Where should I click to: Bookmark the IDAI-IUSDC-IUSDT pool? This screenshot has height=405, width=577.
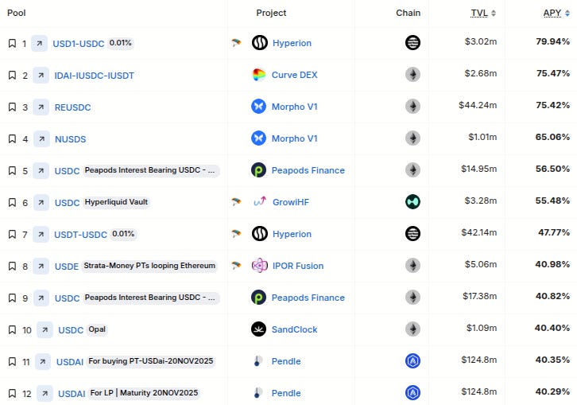pos(12,76)
